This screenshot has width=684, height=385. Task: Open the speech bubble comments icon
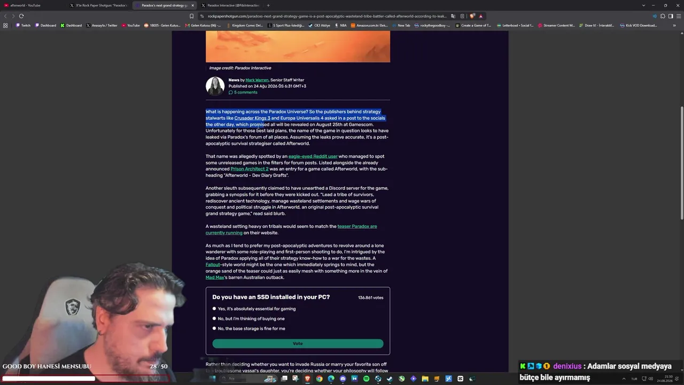231,93
